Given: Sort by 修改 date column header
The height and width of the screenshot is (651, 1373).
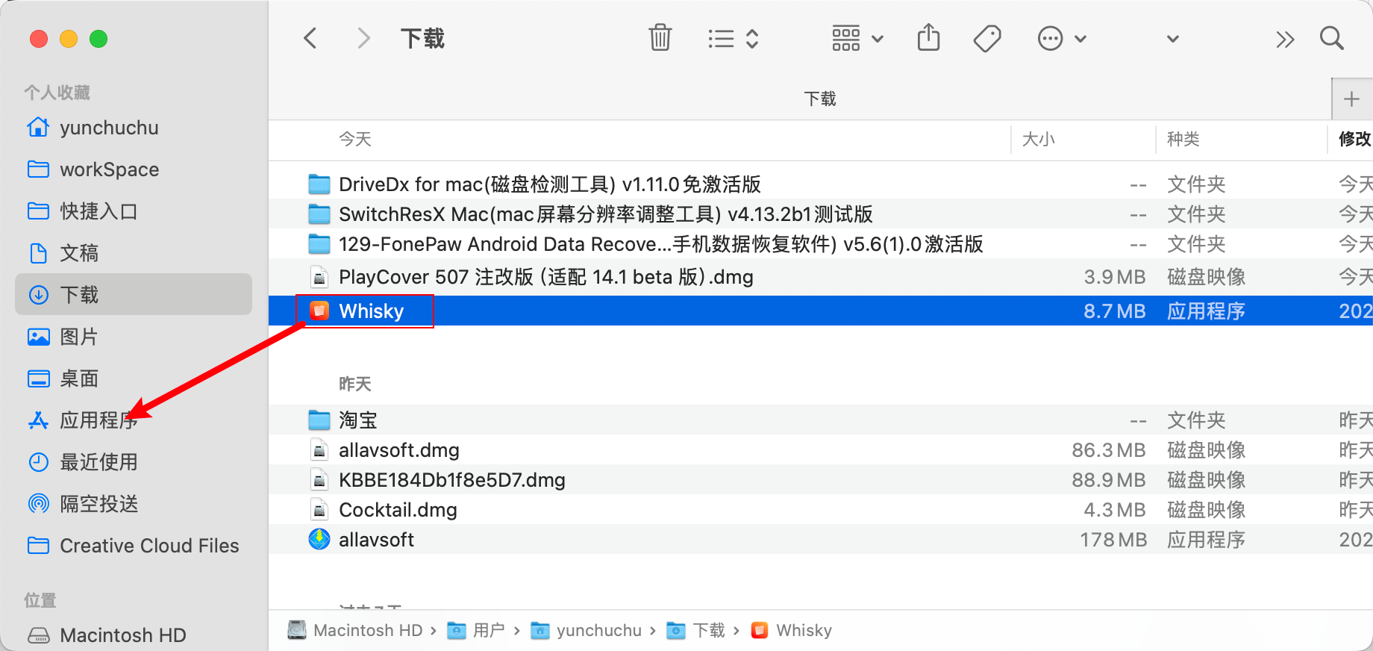Looking at the screenshot, I should pyautogui.click(x=1354, y=139).
